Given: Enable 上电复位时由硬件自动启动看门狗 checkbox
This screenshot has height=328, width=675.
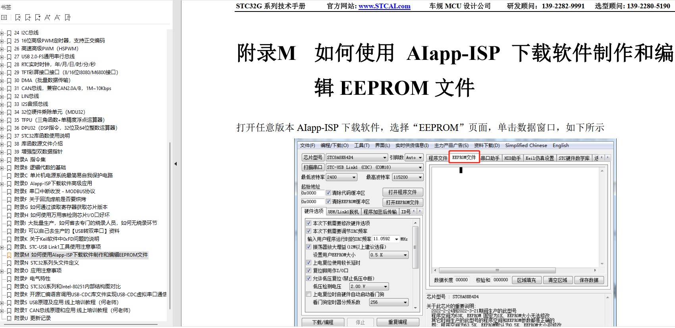Looking at the screenshot, I should tap(309, 294).
